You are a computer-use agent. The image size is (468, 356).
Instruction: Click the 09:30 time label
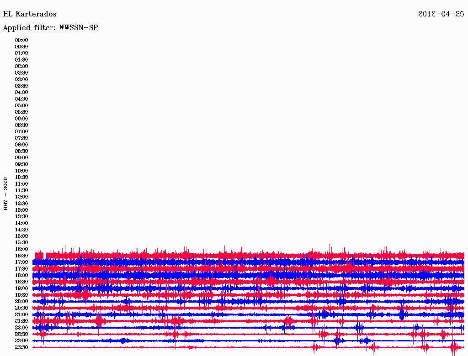point(21,164)
